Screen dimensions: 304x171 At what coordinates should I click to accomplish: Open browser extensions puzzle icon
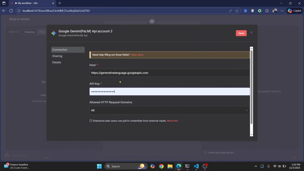click(267, 11)
